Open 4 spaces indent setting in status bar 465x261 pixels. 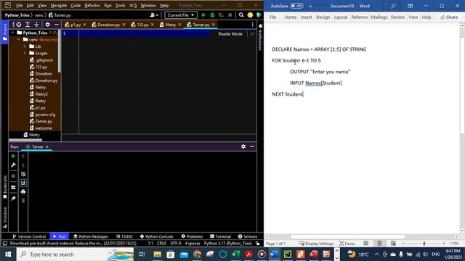[x=193, y=244]
